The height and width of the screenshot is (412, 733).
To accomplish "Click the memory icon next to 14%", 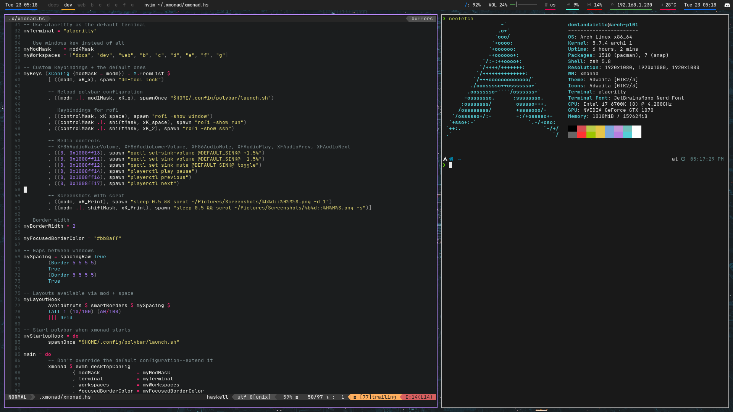I will (x=589, y=5).
